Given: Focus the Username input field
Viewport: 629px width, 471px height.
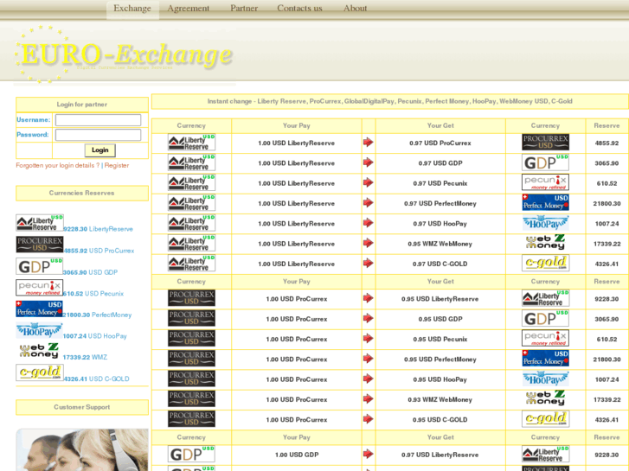Looking at the screenshot, I should click(x=98, y=120).
